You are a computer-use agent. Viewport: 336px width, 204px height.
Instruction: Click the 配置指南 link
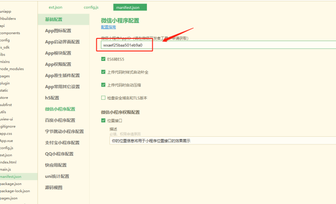[x=109, y=27]
